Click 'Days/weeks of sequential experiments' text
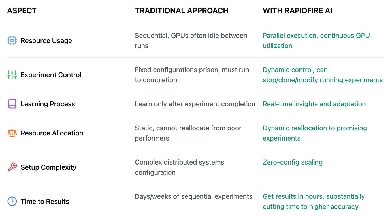Viewport: 388px width, 216px height. (193, 196)
